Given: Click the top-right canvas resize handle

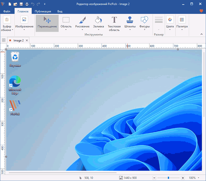Looking at the screenshot, I should 178,49.
